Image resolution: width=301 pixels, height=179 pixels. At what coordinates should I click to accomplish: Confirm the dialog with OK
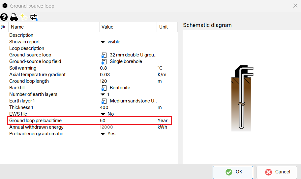pos(233,172)
